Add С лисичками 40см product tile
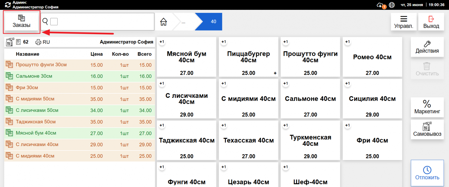 point(187,99)
